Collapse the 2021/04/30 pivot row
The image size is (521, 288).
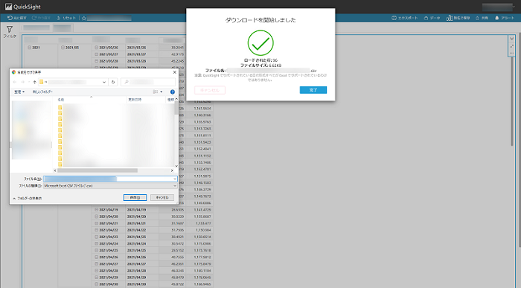(x=96, y=284)
